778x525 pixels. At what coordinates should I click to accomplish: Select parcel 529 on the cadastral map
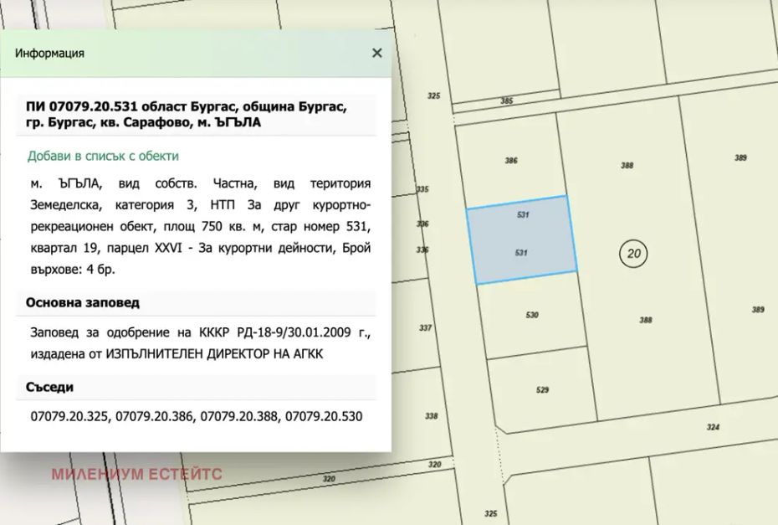click(542, 389)
